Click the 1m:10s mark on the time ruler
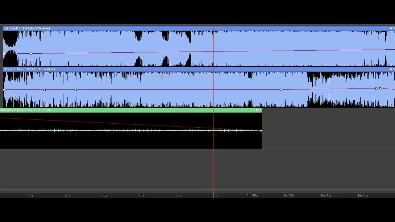Screen dimensions: 395x222 (252, 195)
